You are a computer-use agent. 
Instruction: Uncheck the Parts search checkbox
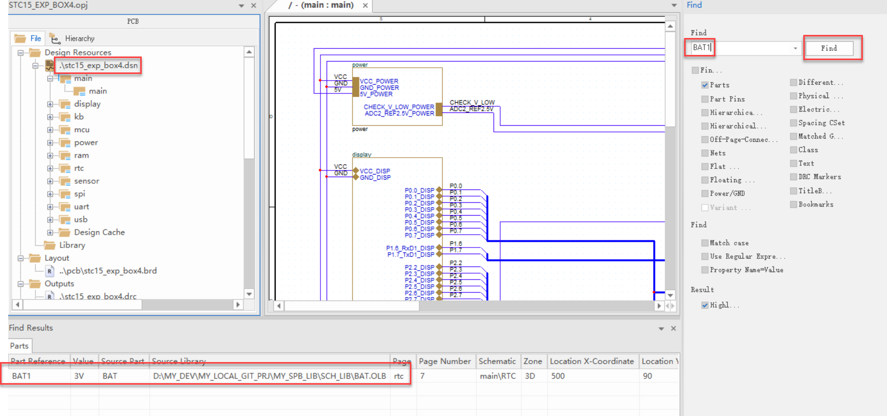pos(705,85)
